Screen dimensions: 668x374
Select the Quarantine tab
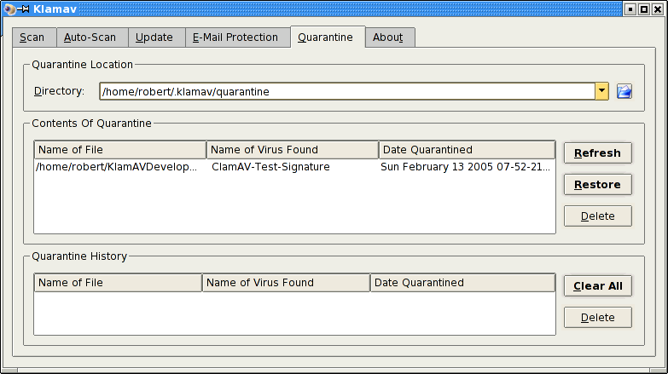328,37
